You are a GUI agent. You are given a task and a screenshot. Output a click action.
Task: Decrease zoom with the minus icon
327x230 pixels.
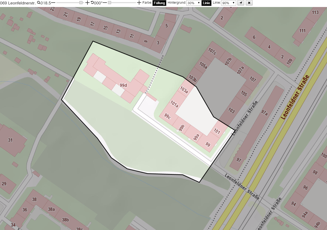(53, 3)
